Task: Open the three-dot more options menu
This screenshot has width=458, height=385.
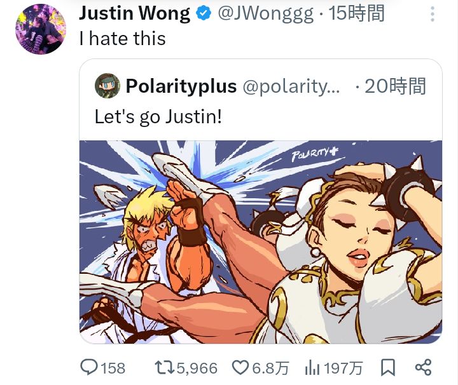Action: pos(433,14)
